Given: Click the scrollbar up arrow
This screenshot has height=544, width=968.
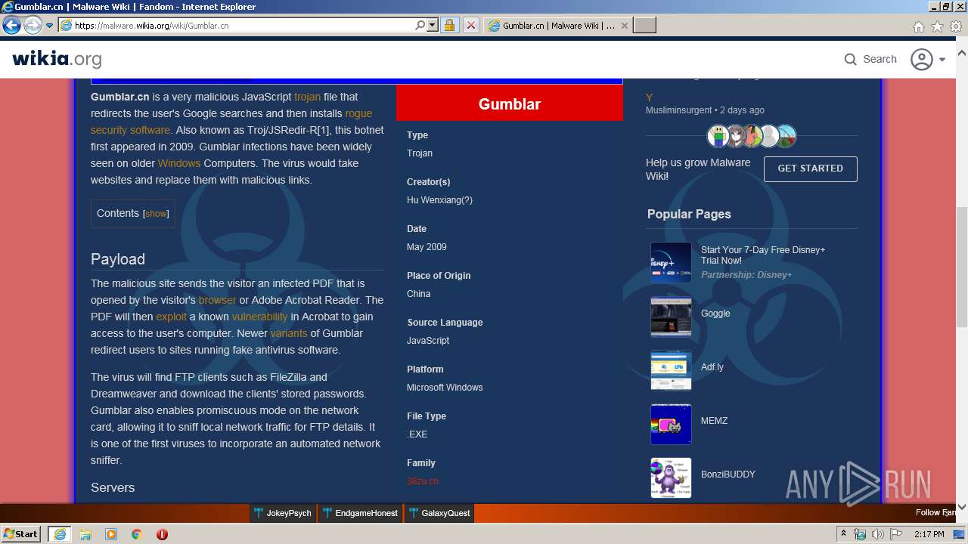Looking at the screenshot, I should pyautogui.click(x=962, y=54).
